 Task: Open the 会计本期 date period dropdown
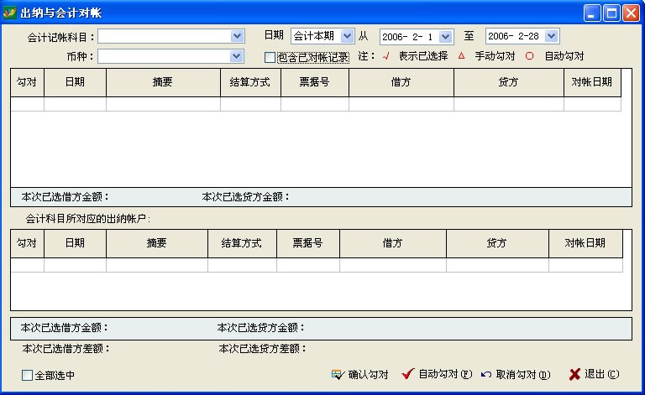[x=347, y=36]
